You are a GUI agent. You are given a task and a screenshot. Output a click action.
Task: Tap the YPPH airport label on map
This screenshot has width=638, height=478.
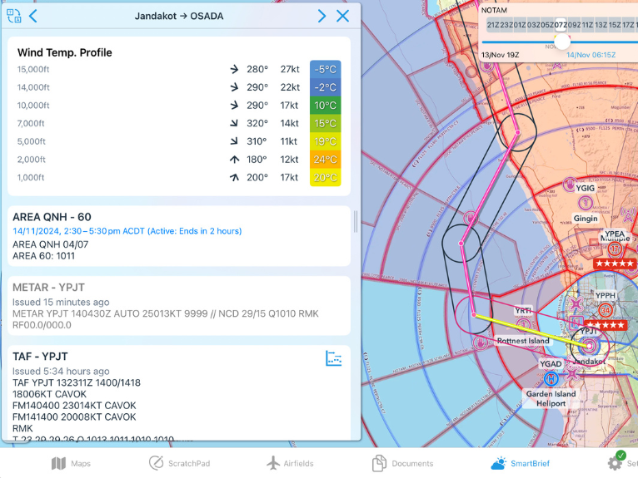(605, 295)
